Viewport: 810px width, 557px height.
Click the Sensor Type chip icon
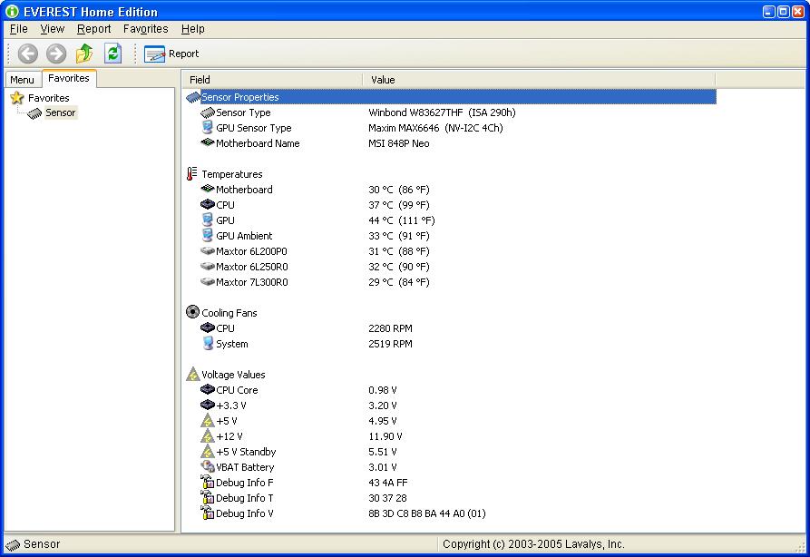(208, 112)
